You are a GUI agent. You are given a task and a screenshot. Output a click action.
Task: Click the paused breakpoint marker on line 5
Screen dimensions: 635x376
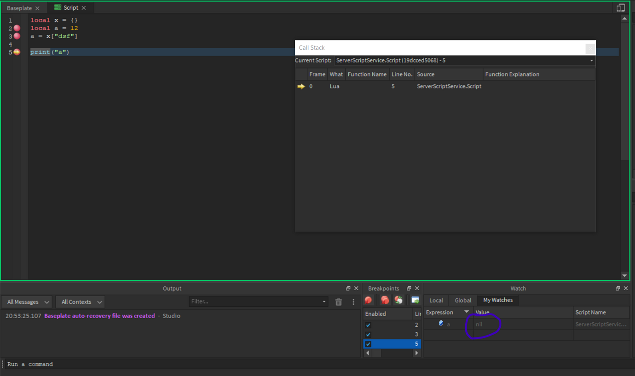click(17, 52)
